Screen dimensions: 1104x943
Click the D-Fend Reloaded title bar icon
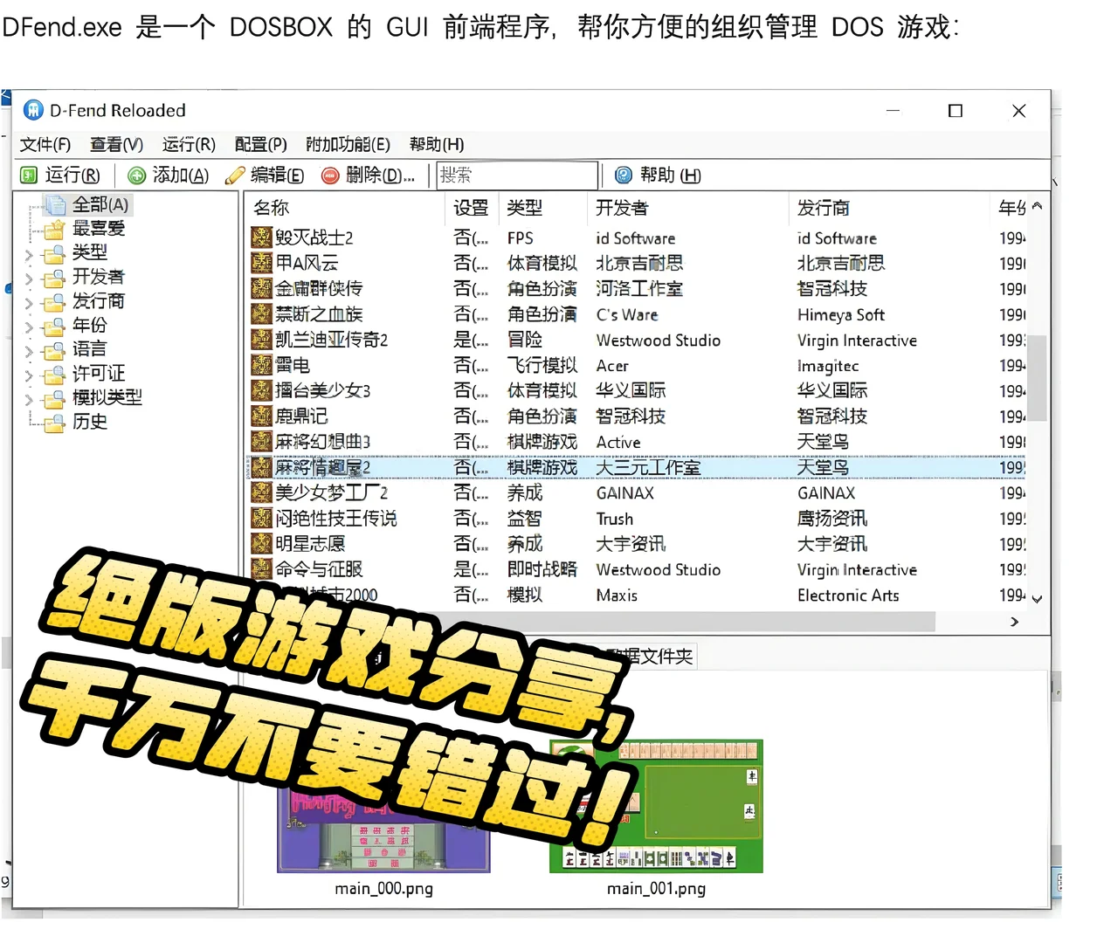(33, 110)
